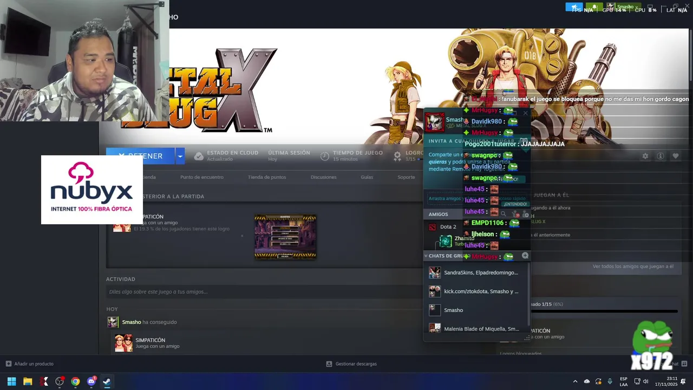Click 'Ver todos los amigos que juegan a él'
The image size is (693, 390).
[633, 266]
